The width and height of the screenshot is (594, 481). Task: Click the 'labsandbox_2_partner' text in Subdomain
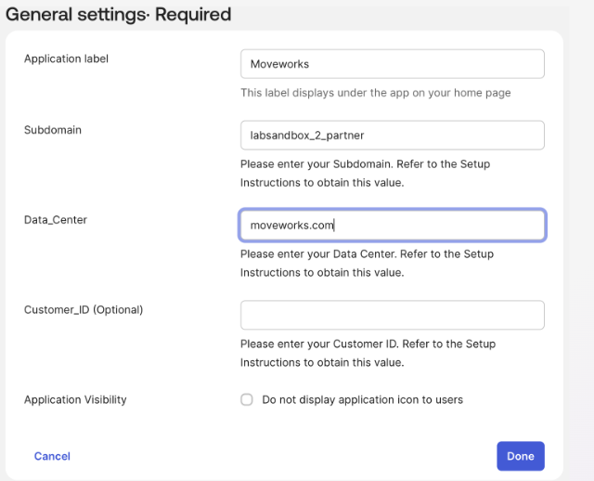(307, 136)
